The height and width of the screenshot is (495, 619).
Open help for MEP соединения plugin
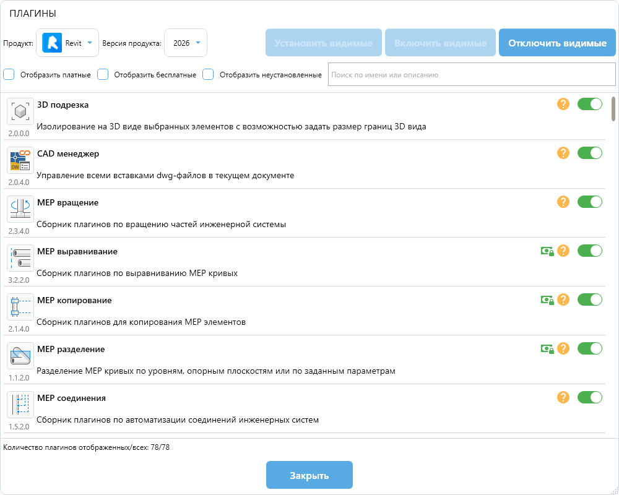(563, 397)
